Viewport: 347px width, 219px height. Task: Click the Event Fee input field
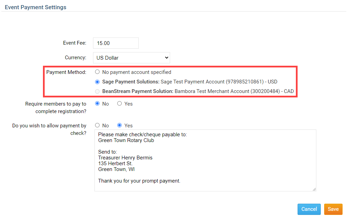click(116, 43)
